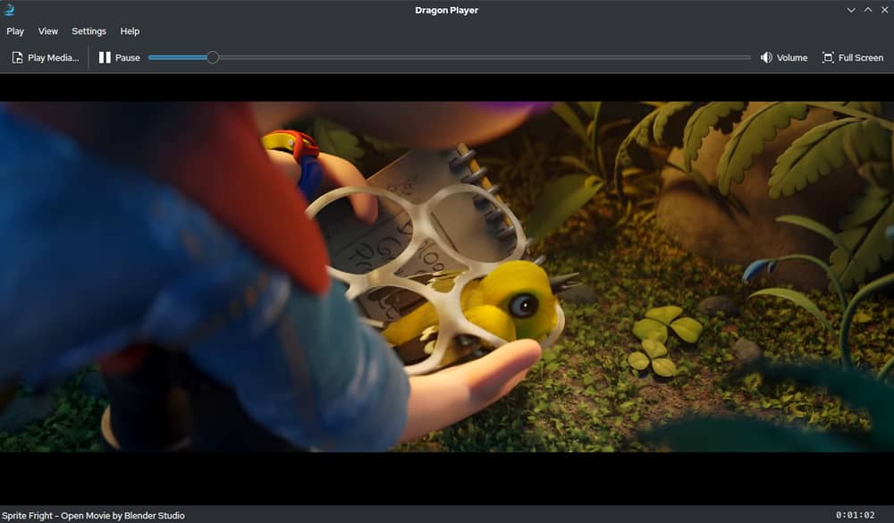Click the Volume label in toolbar

coord(792,57)
